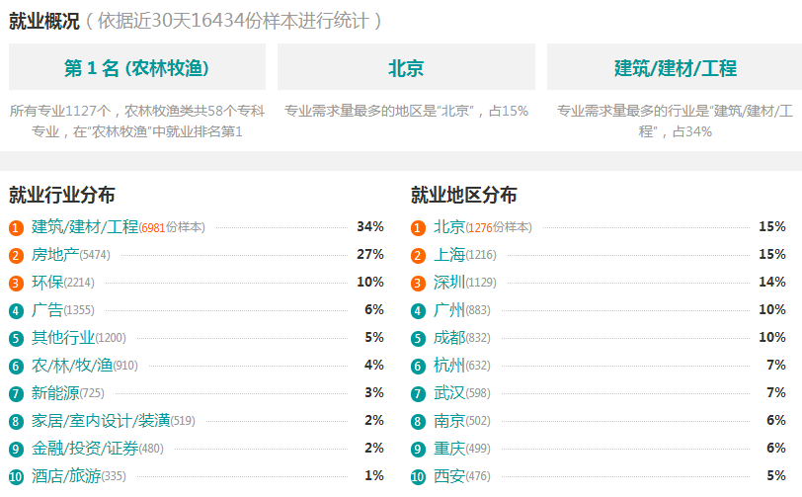Open the 西安 region link
Viewport: 802px width, 497px height.
tap(449, 475)
